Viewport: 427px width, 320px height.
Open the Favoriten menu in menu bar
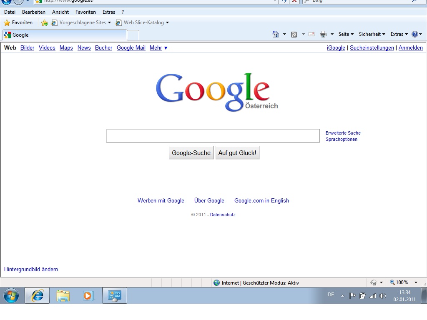click(85, 12)
